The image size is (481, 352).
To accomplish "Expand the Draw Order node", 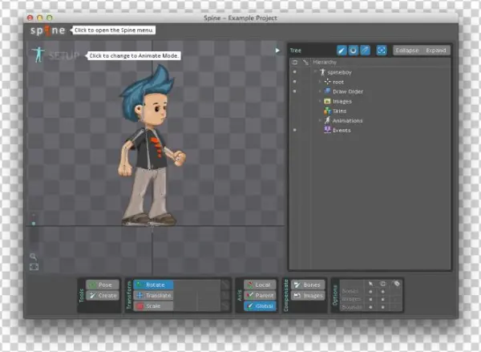I will 319,91.
